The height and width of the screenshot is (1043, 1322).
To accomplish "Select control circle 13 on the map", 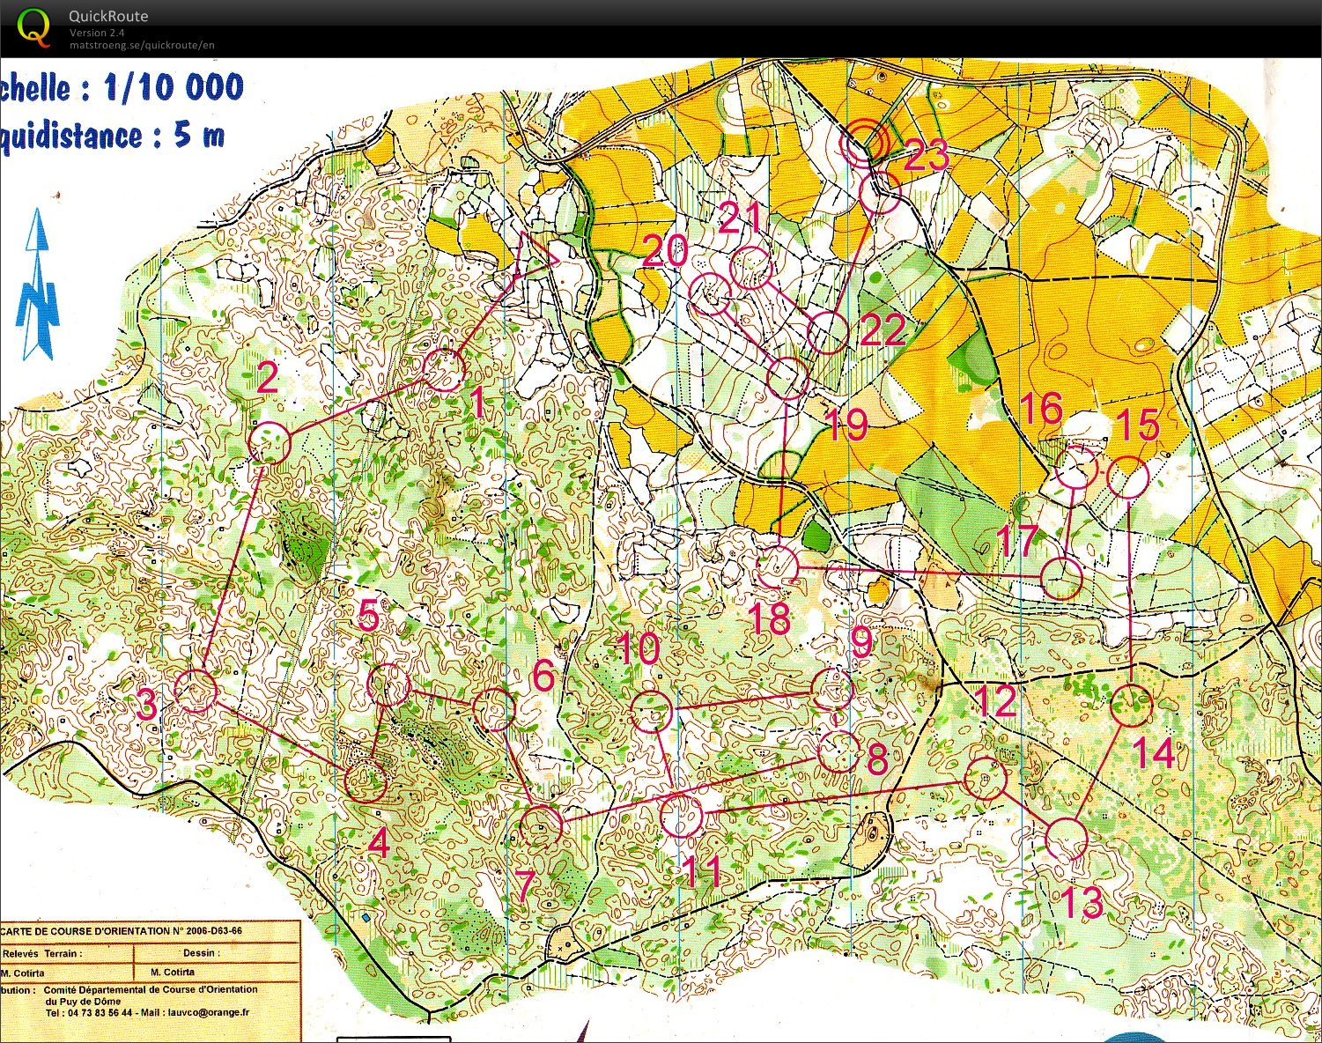I will (1067, 840).
